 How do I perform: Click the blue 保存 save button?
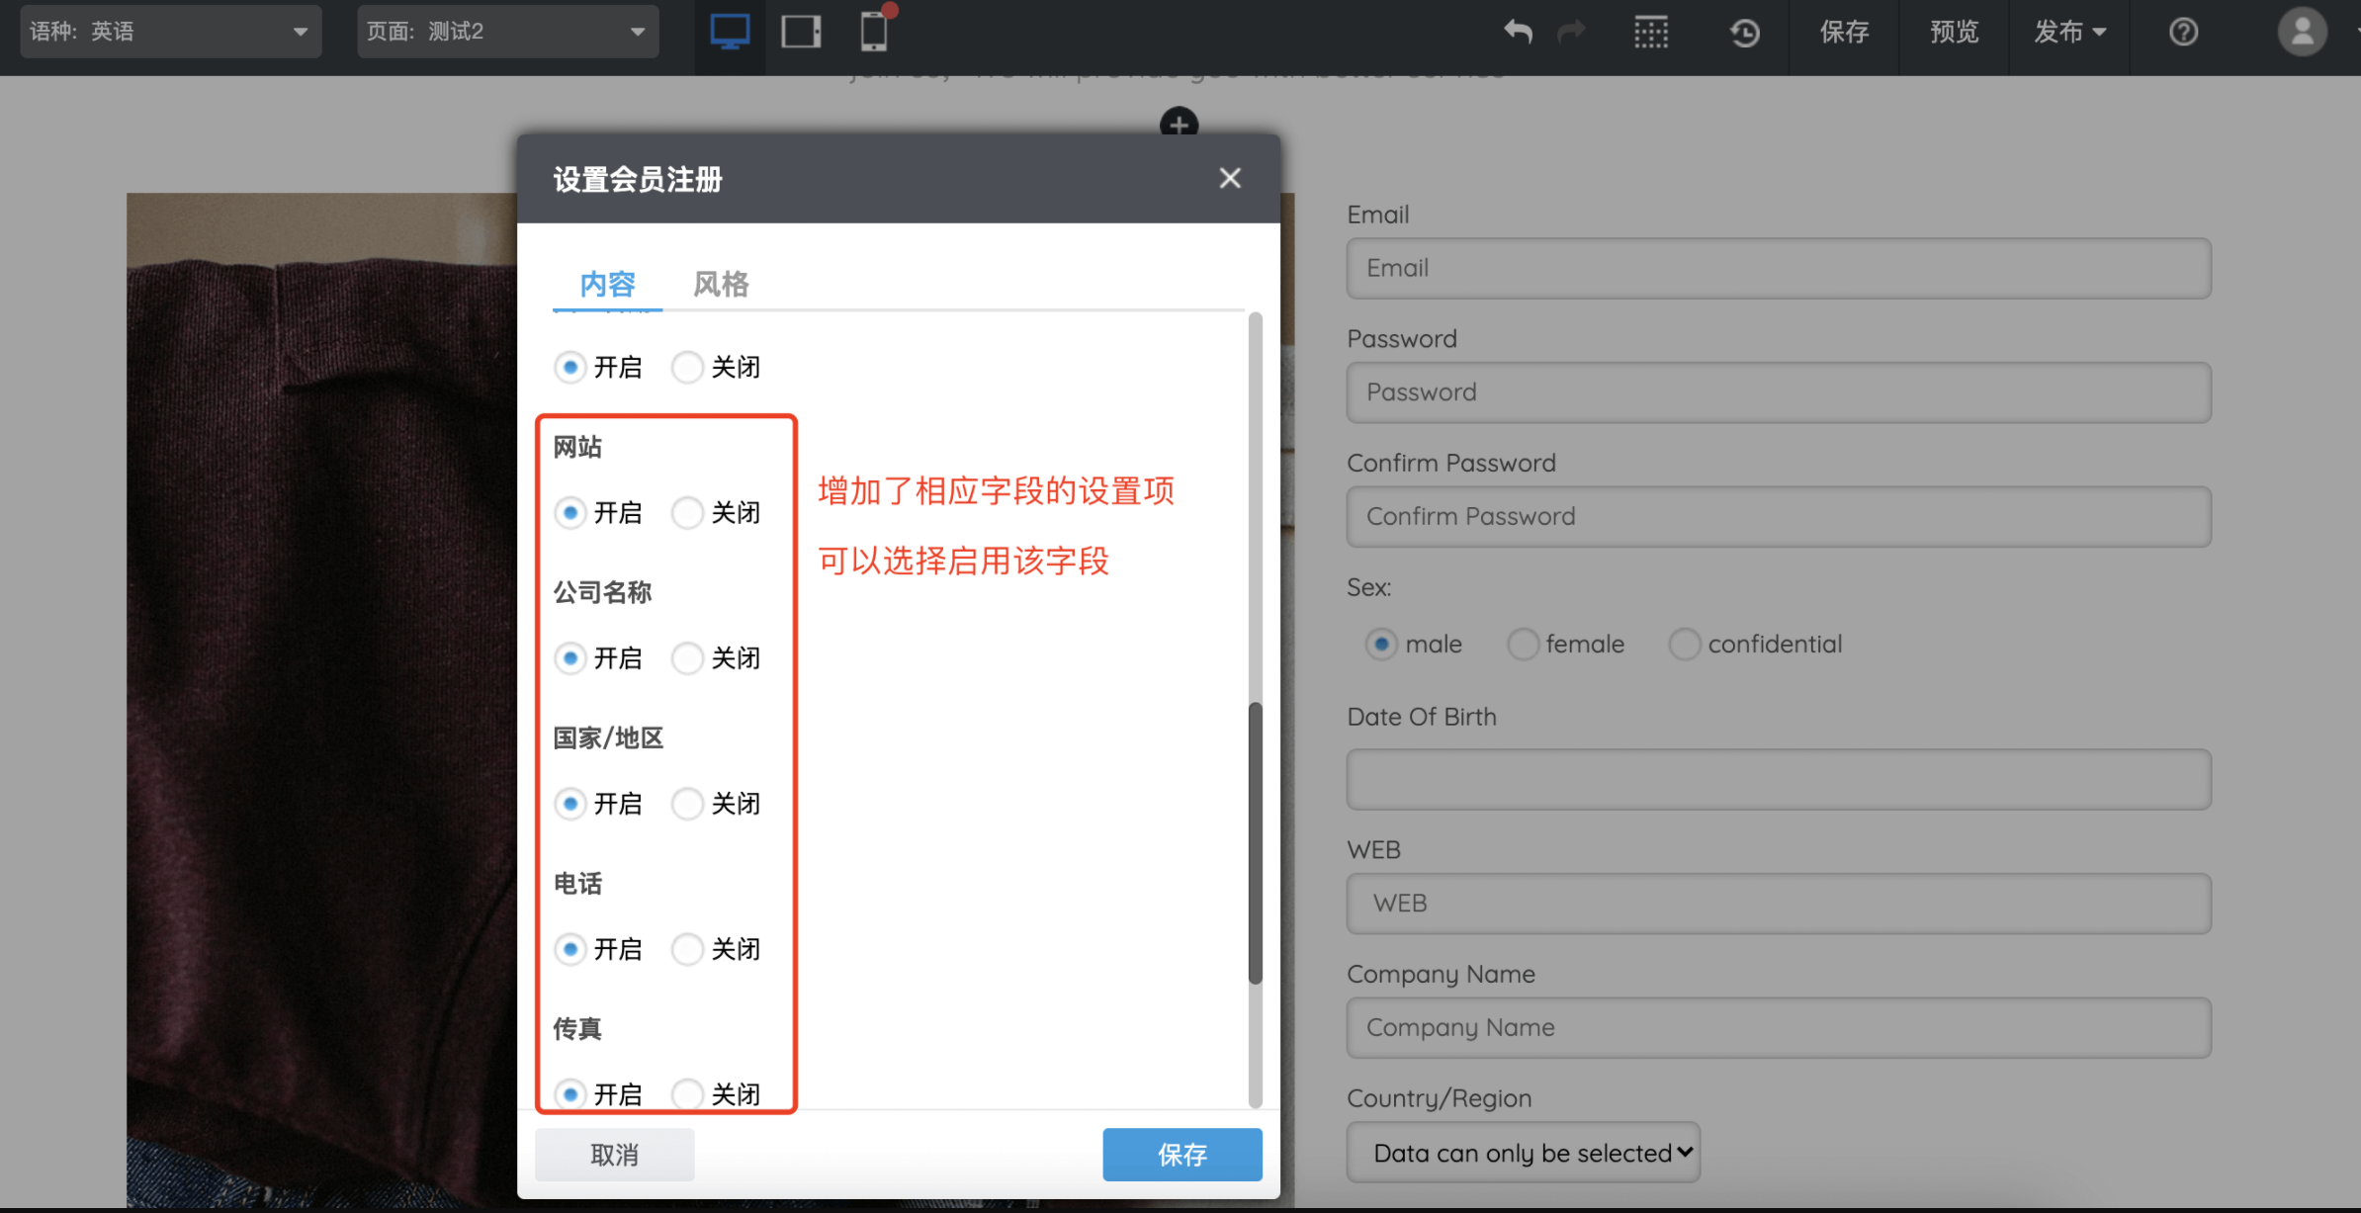point(1182,1154)
